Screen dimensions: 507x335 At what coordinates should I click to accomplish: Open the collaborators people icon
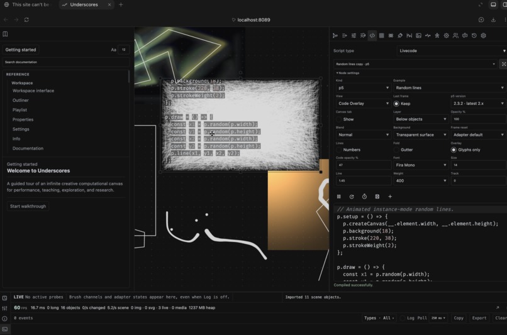pos(455,36)
